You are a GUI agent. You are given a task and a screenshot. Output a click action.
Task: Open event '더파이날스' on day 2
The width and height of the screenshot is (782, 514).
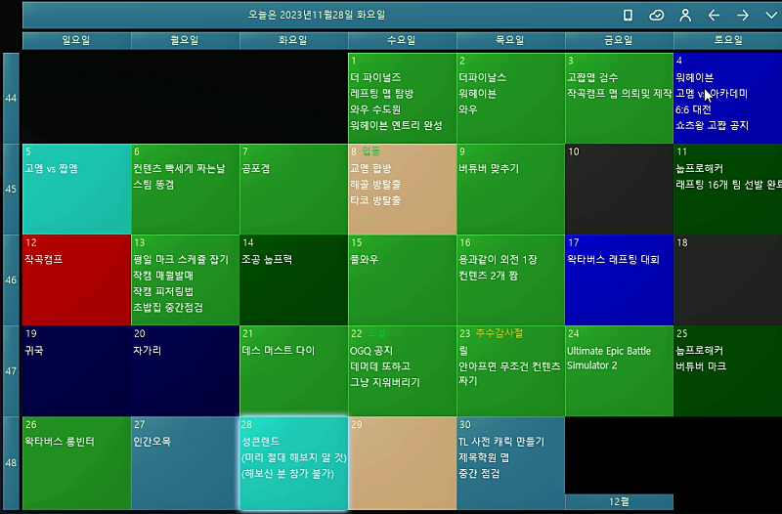pos(482,78)
